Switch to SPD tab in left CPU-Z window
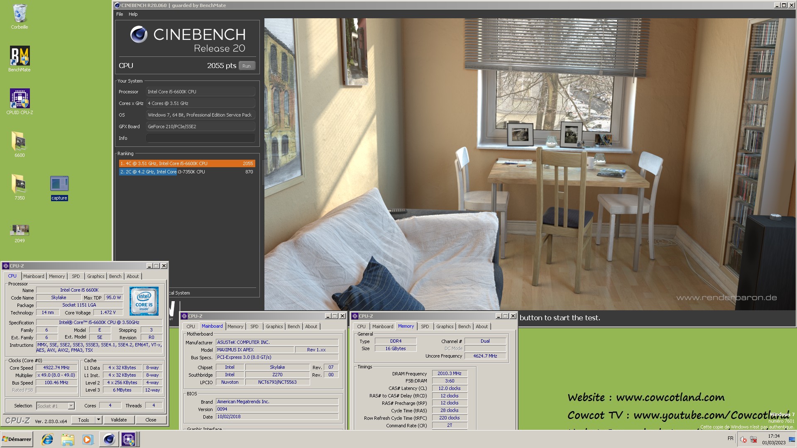This screenshot has width=797, height=448. click(x=76, y=276)
